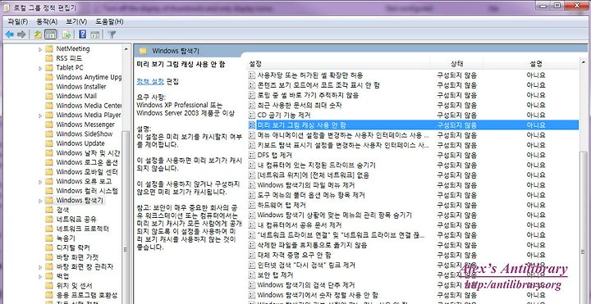Click policy icon for 내 컴퓨터에서 공유 문서 제거
Image resolution: width=591 pixels, height=304 pixels.
(x=252, y=225)
